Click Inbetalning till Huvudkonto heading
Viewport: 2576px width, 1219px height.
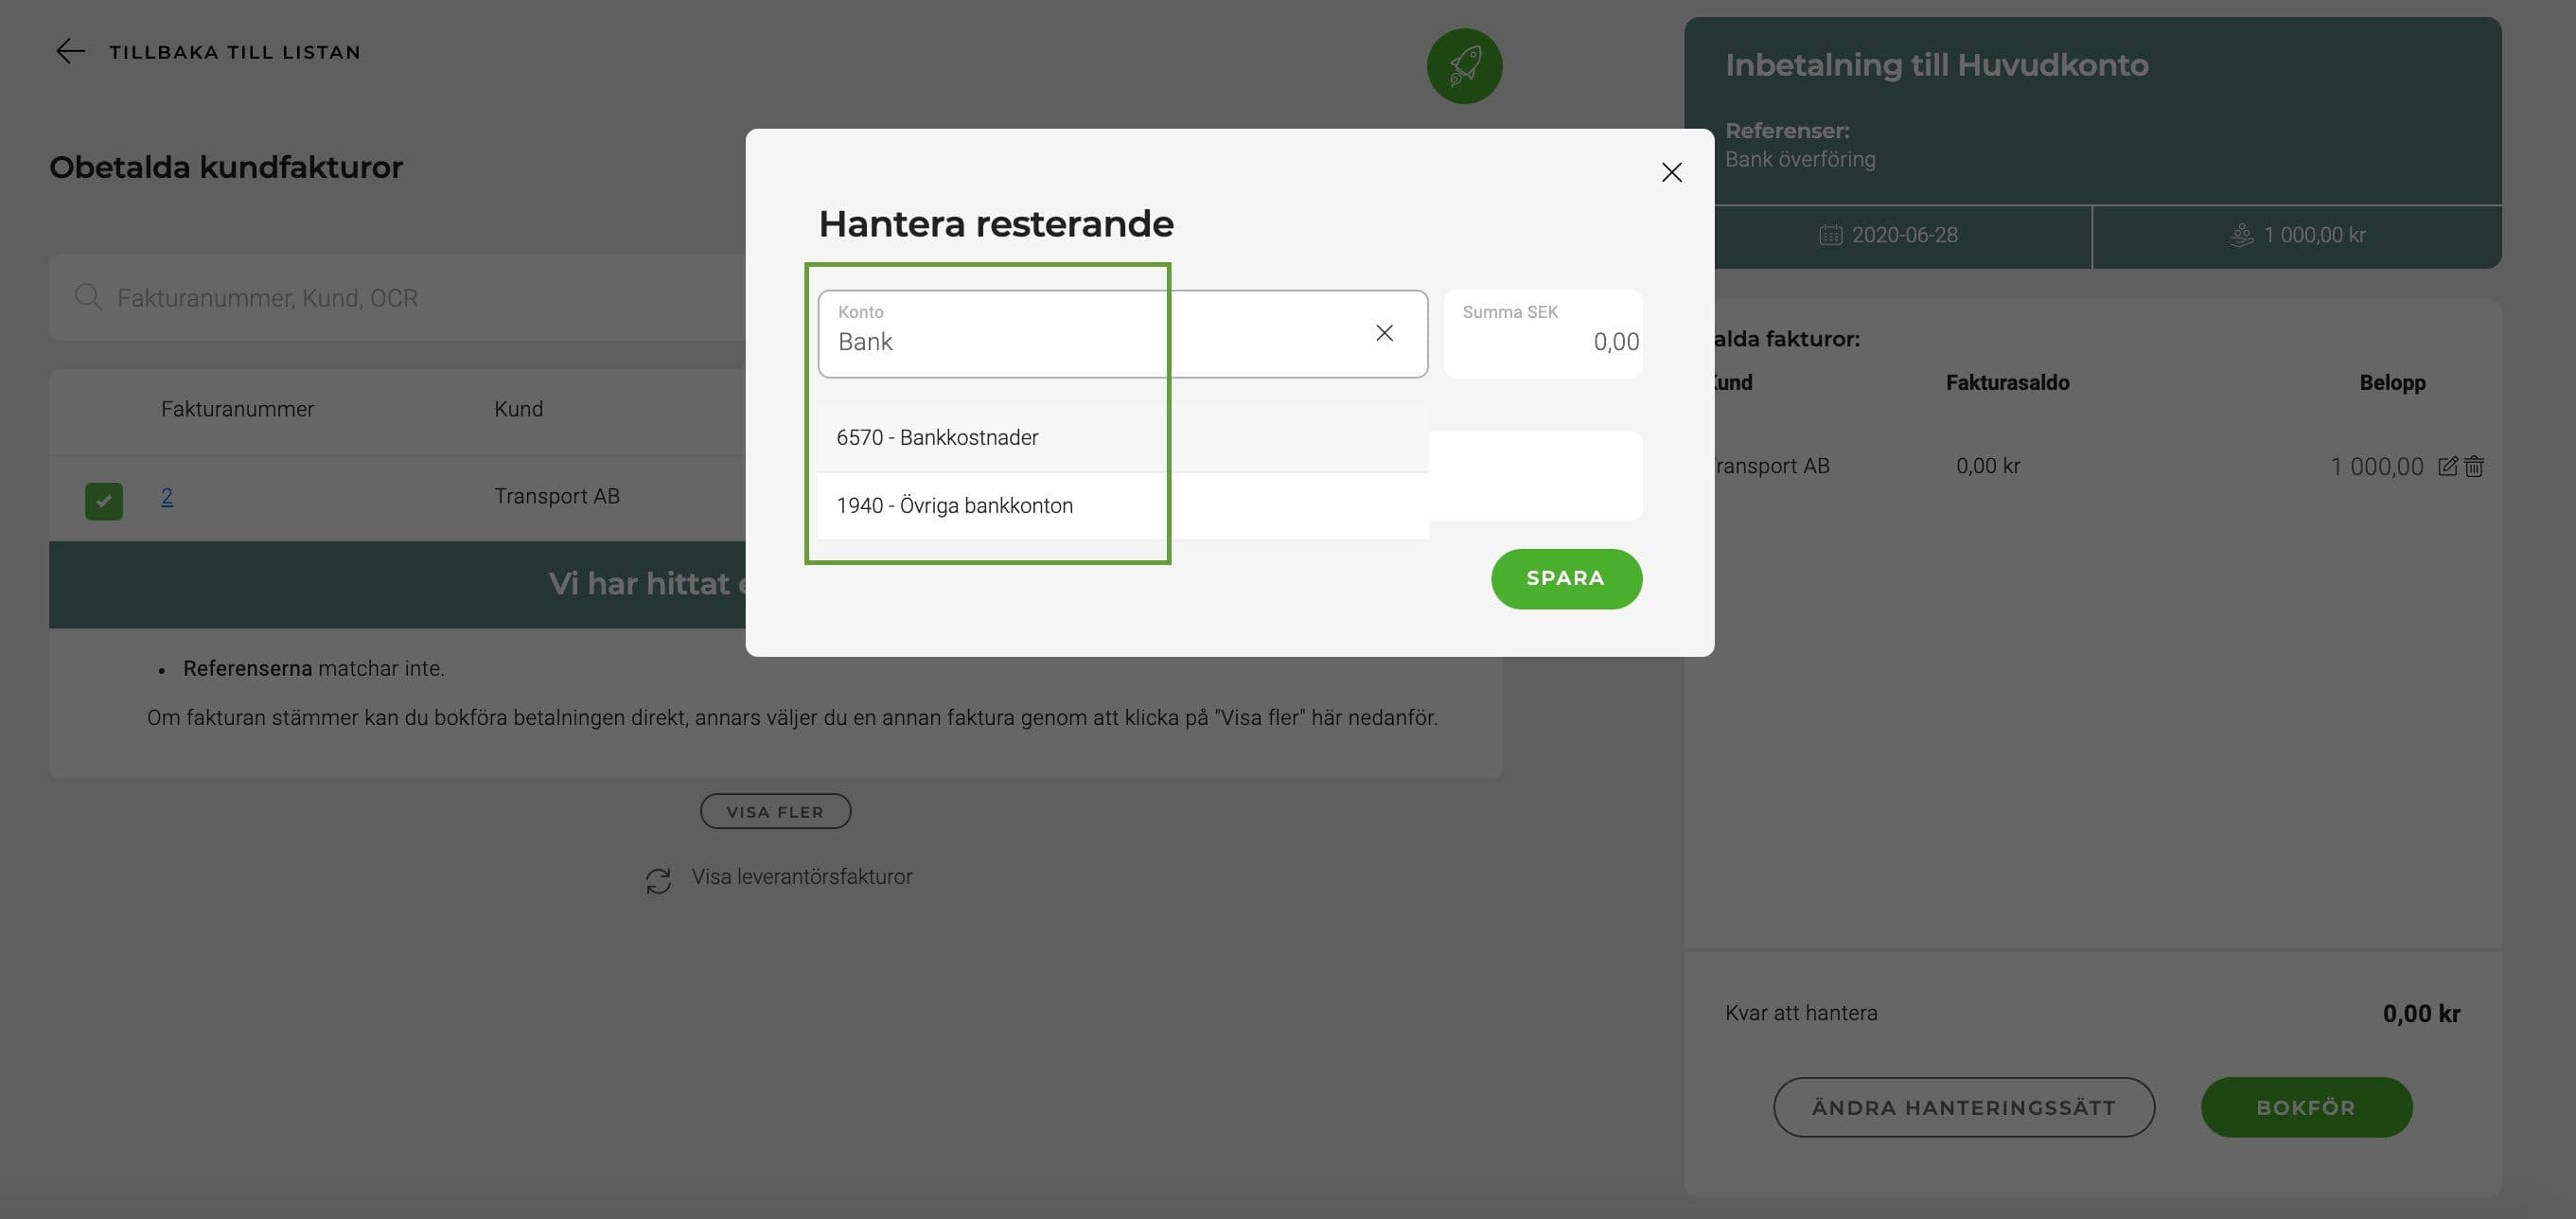(x=1936, y=65)
